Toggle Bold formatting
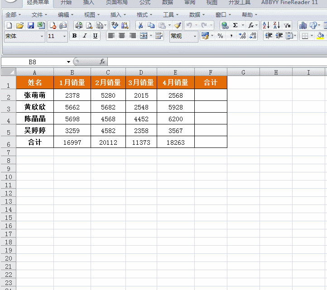 pos(74,36)
